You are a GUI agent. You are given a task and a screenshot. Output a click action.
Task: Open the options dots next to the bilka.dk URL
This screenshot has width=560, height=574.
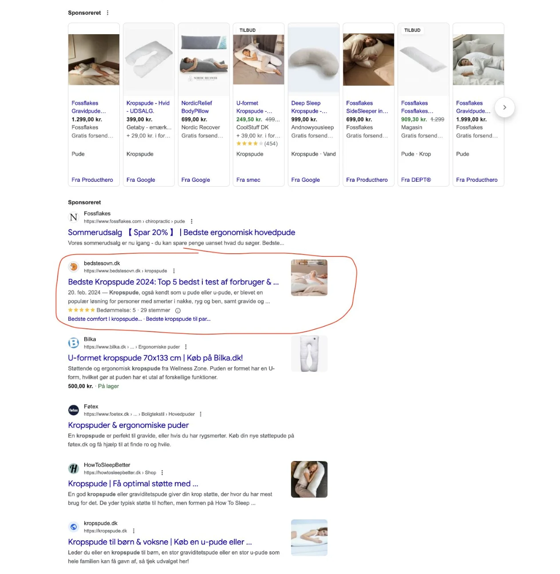click(186, 347)
